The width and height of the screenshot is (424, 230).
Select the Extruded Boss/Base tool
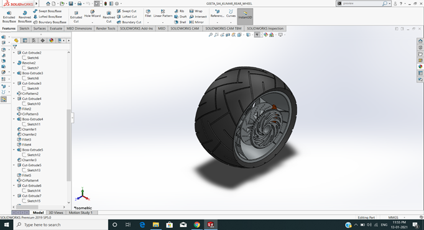tap(9, 17)
